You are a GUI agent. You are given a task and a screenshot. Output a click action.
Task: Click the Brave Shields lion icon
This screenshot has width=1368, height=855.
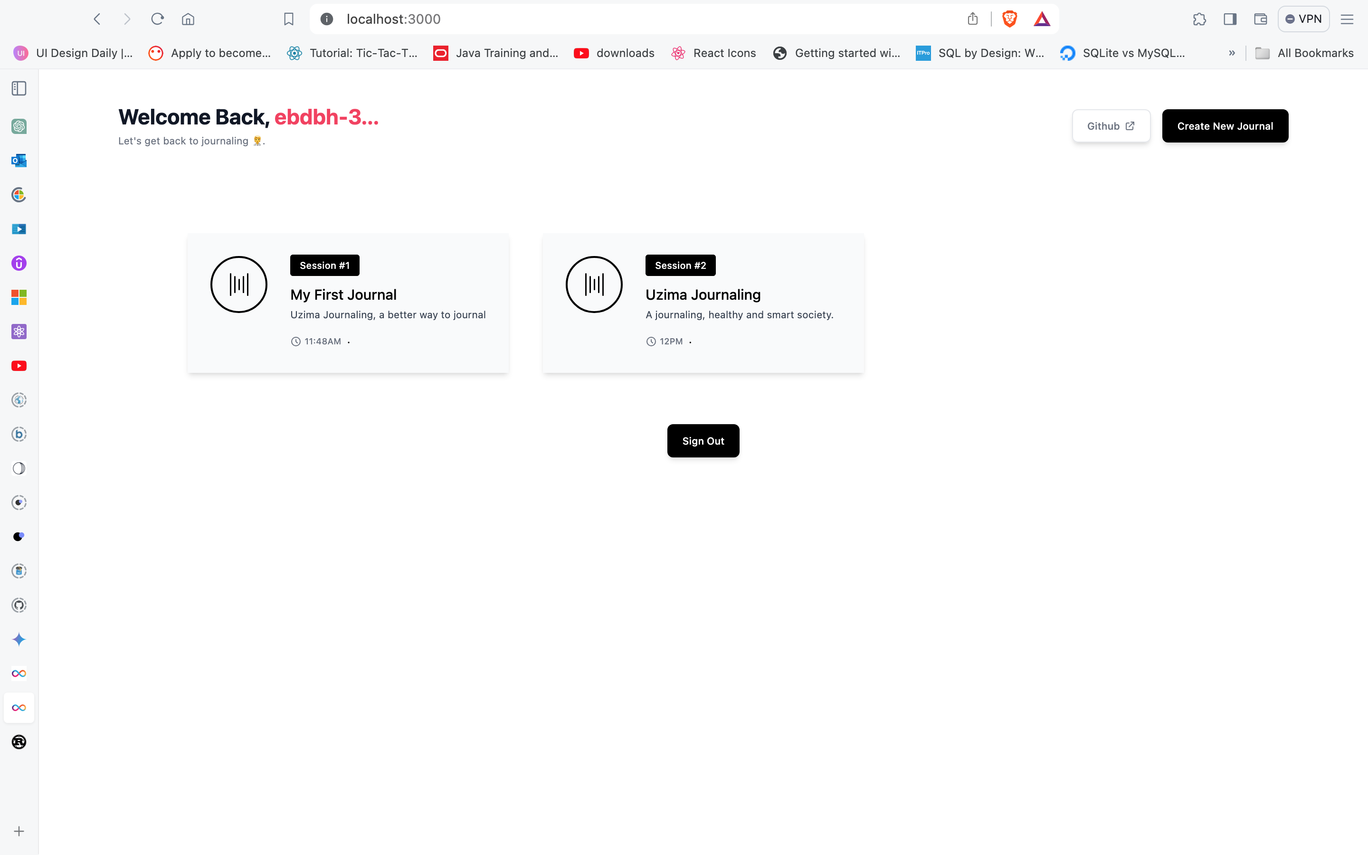click(1009, 19)
